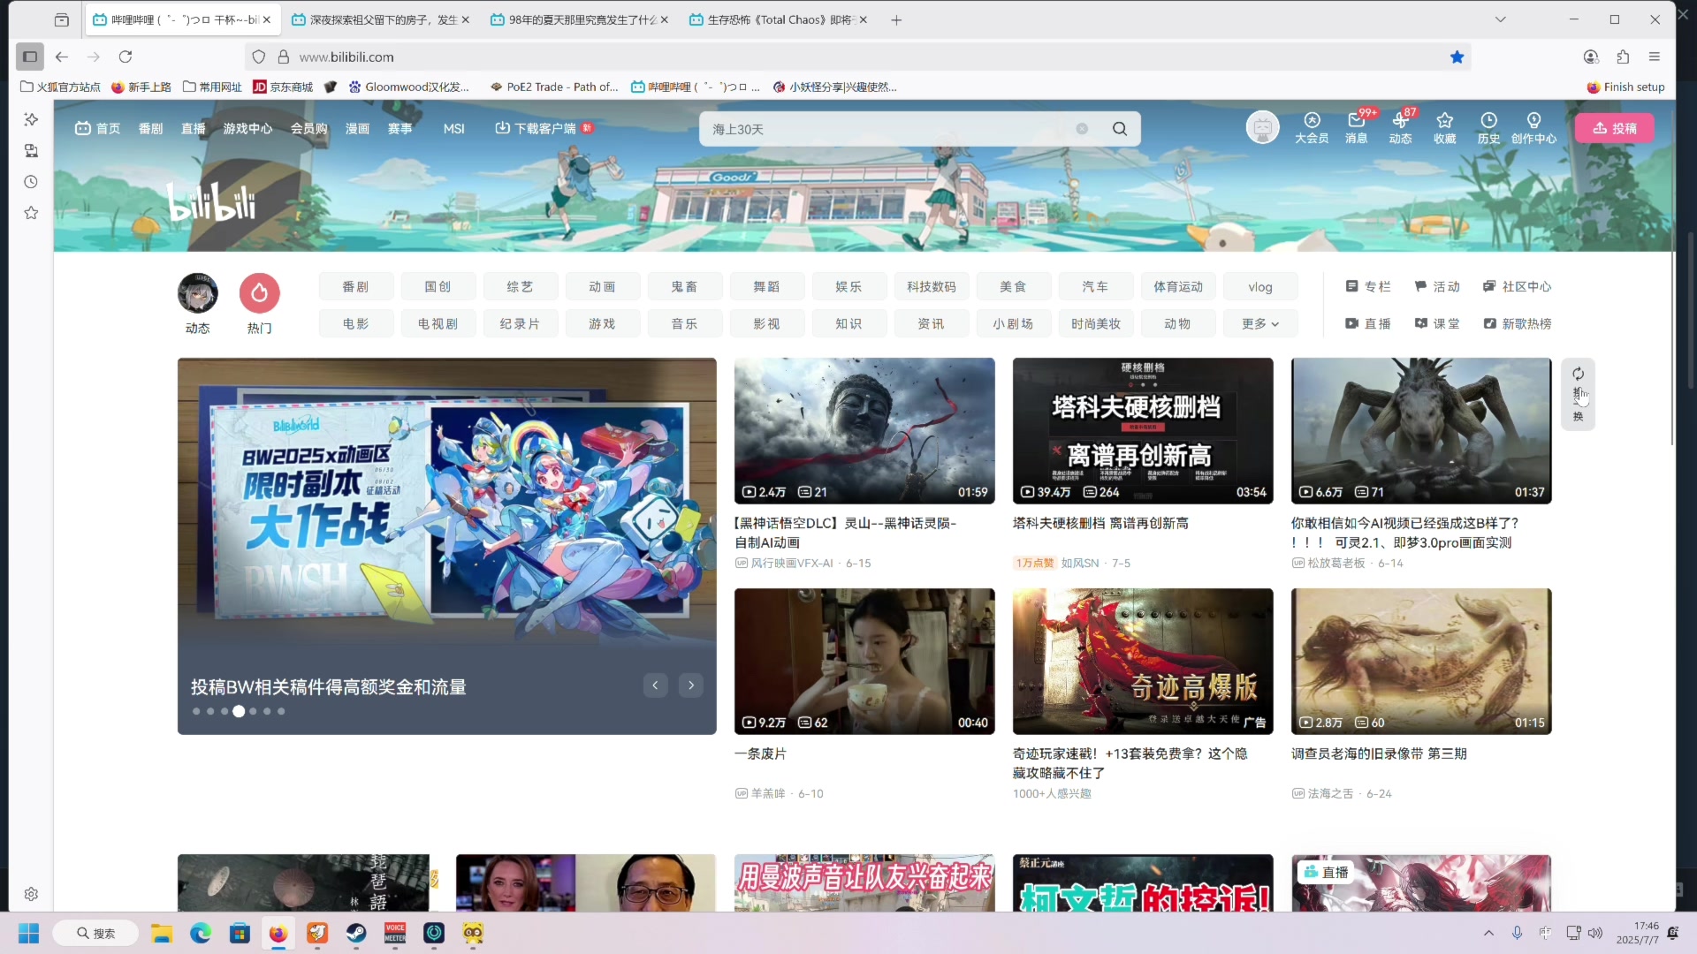Open File Explorer in taskbar
Viewport: 1697px width, 954px height.
[161, 933]
